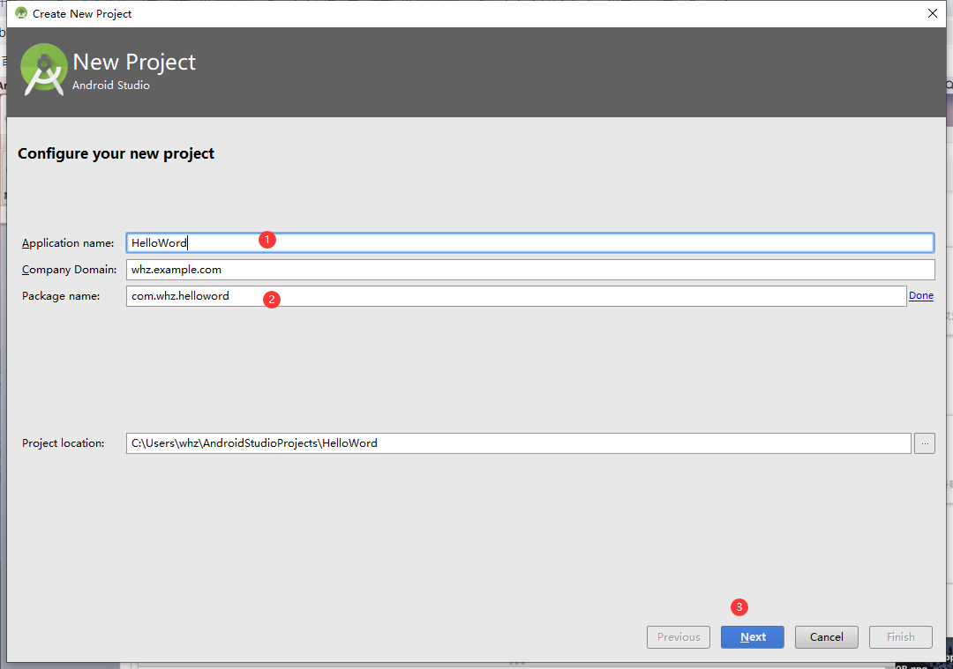
Task: Click the 'Project location:' label
Action: [64, 443]
